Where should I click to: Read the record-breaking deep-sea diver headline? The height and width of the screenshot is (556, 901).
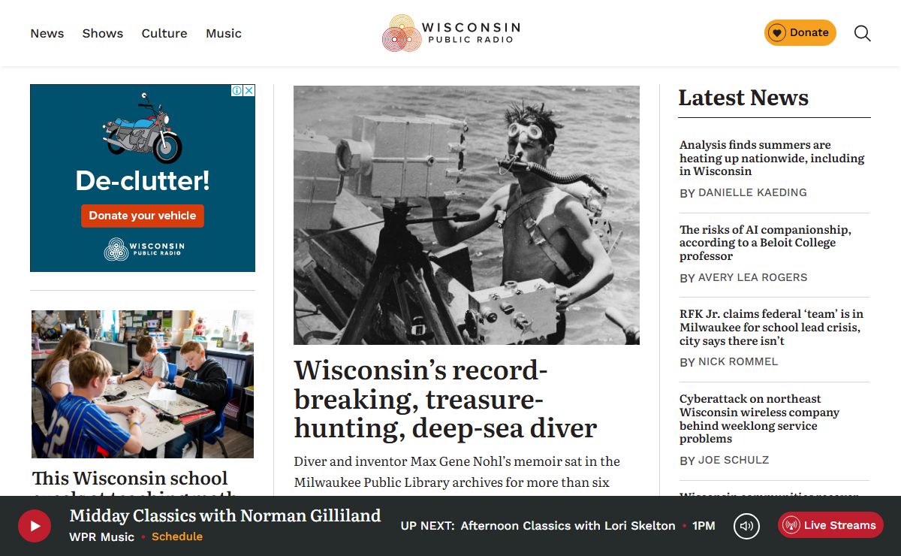[445, 399]
